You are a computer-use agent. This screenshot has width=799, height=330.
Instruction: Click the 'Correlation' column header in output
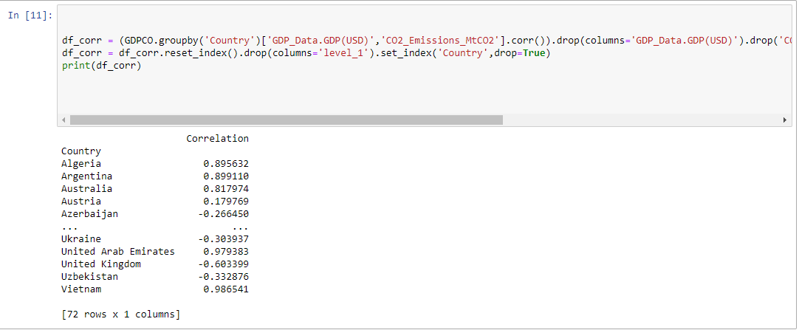tap(218, 139)
